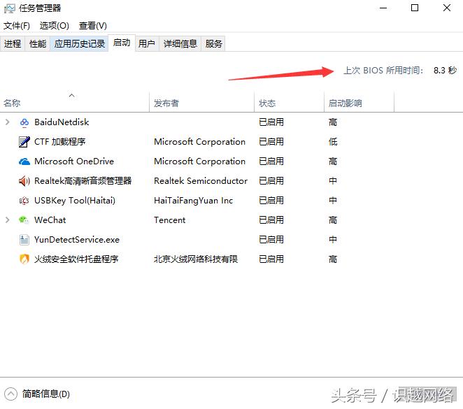Switch to the 详细信息 tab

(x=180, y=43)
